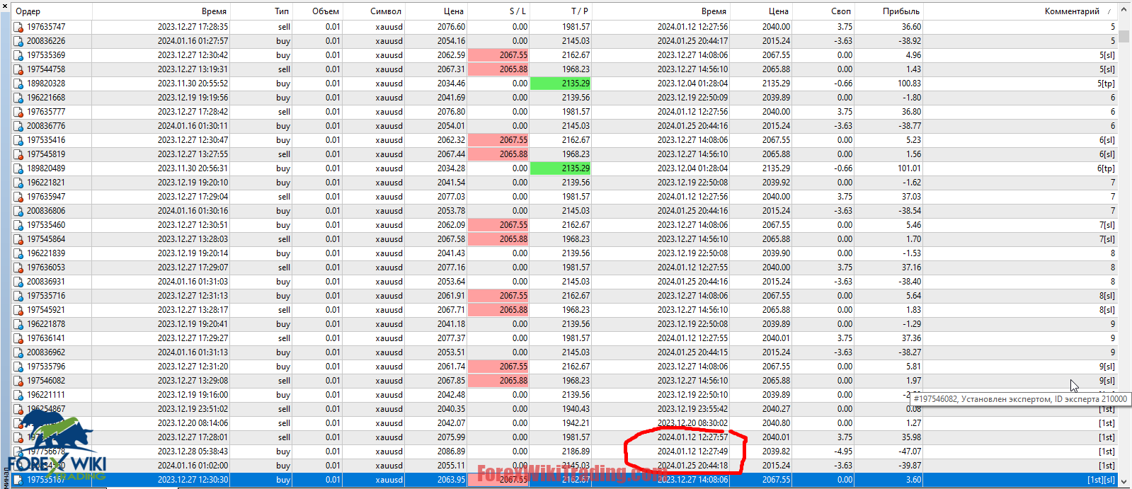Select the order icon next to 197545864
1132x489 pixels.
coord(18,239)
